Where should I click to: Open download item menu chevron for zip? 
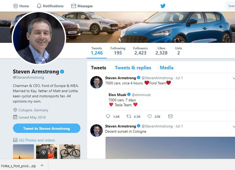tap(42, 165)
